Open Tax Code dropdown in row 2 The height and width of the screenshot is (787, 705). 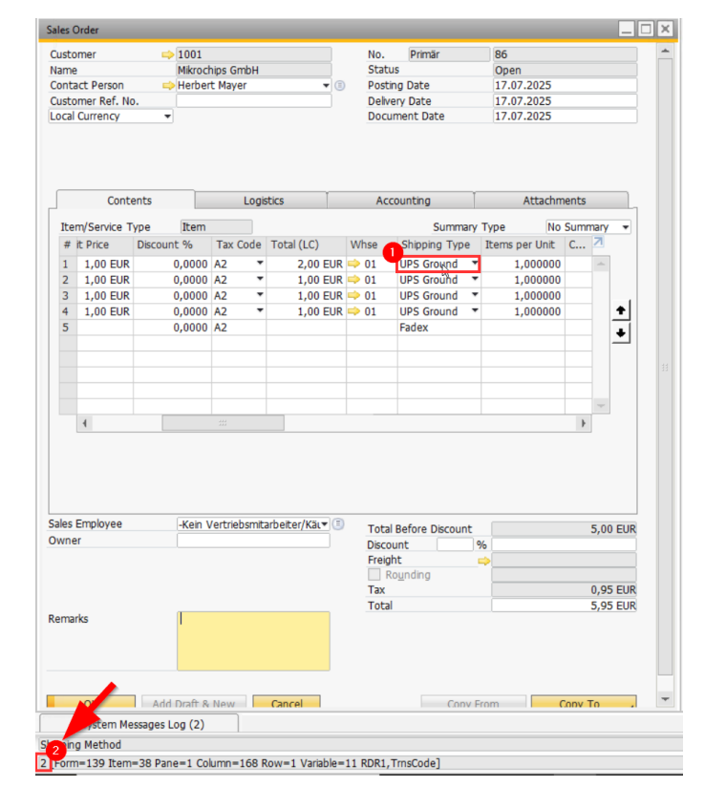coord(259,280)
